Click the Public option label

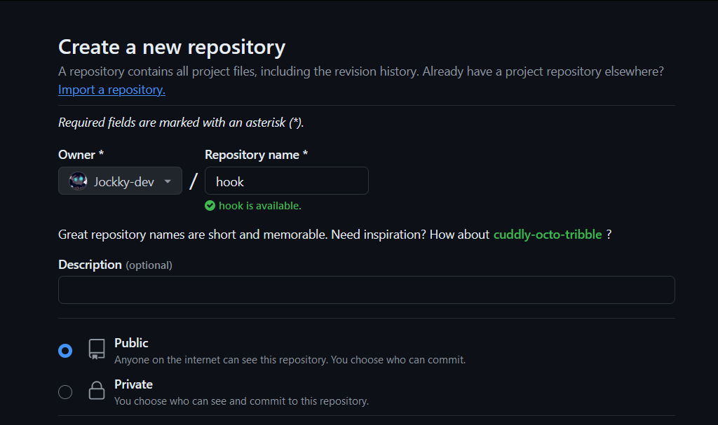point(131,343)
